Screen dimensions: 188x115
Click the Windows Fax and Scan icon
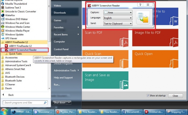(3, 23)
